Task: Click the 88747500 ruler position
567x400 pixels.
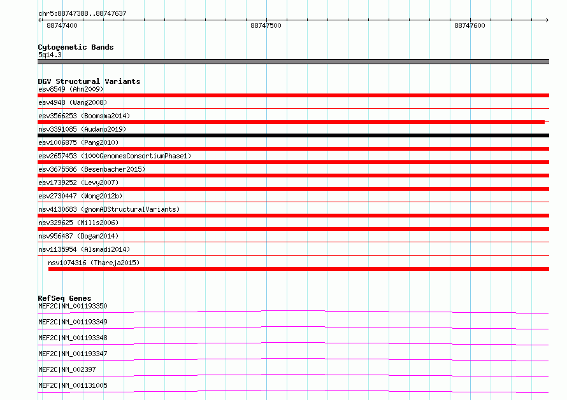Action: pos(266,25)
